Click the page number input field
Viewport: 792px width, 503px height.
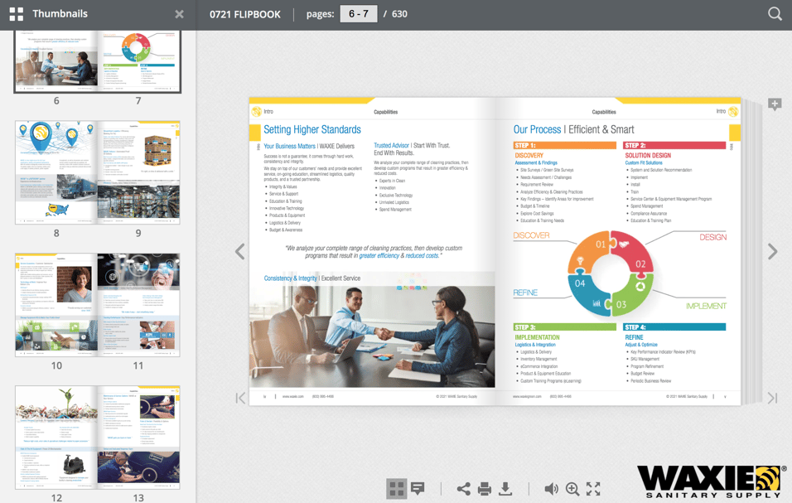(359, 14)
